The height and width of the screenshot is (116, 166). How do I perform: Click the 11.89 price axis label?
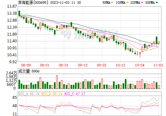[12, 34]
